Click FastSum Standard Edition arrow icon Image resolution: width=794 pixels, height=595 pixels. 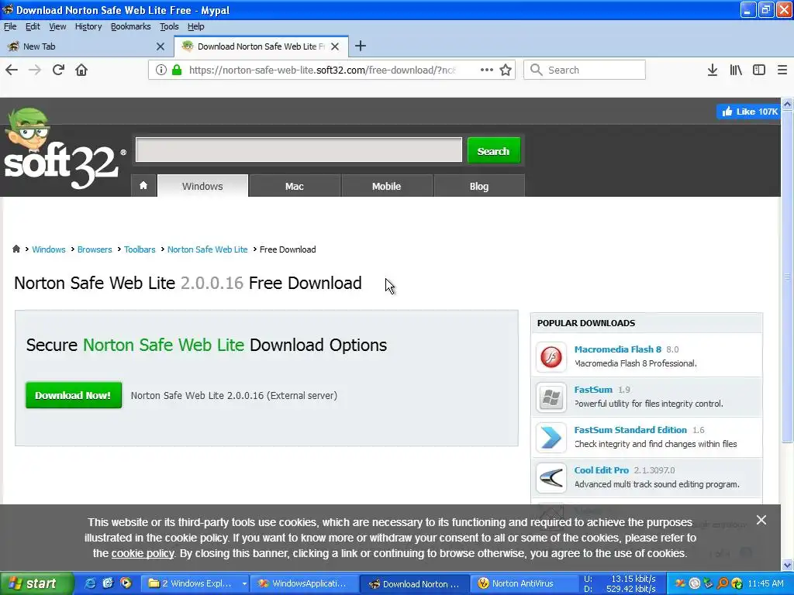click(x=551, y=438)
